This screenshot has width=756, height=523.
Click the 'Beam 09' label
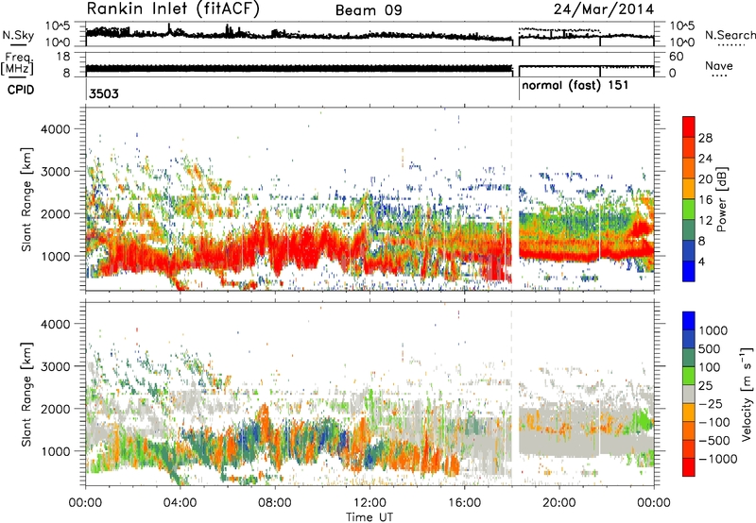[x=369, y=10]
